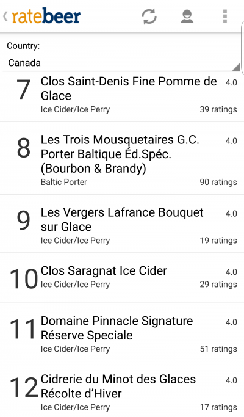The height and width of the screenshot is (417, 244).
Task: Click the 39 ratings count
Action: 218,109
